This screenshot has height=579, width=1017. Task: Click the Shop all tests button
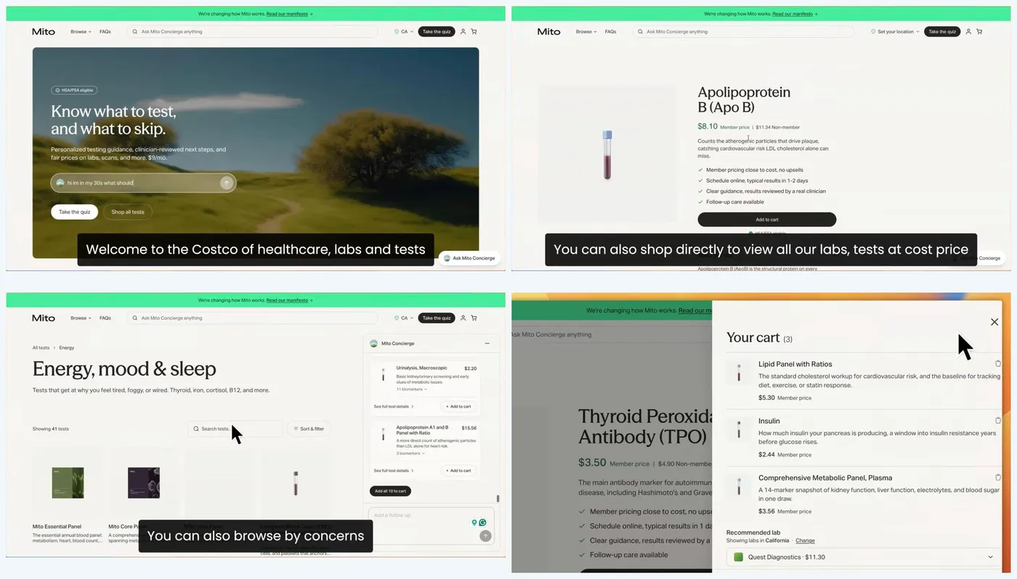point(128,212)
